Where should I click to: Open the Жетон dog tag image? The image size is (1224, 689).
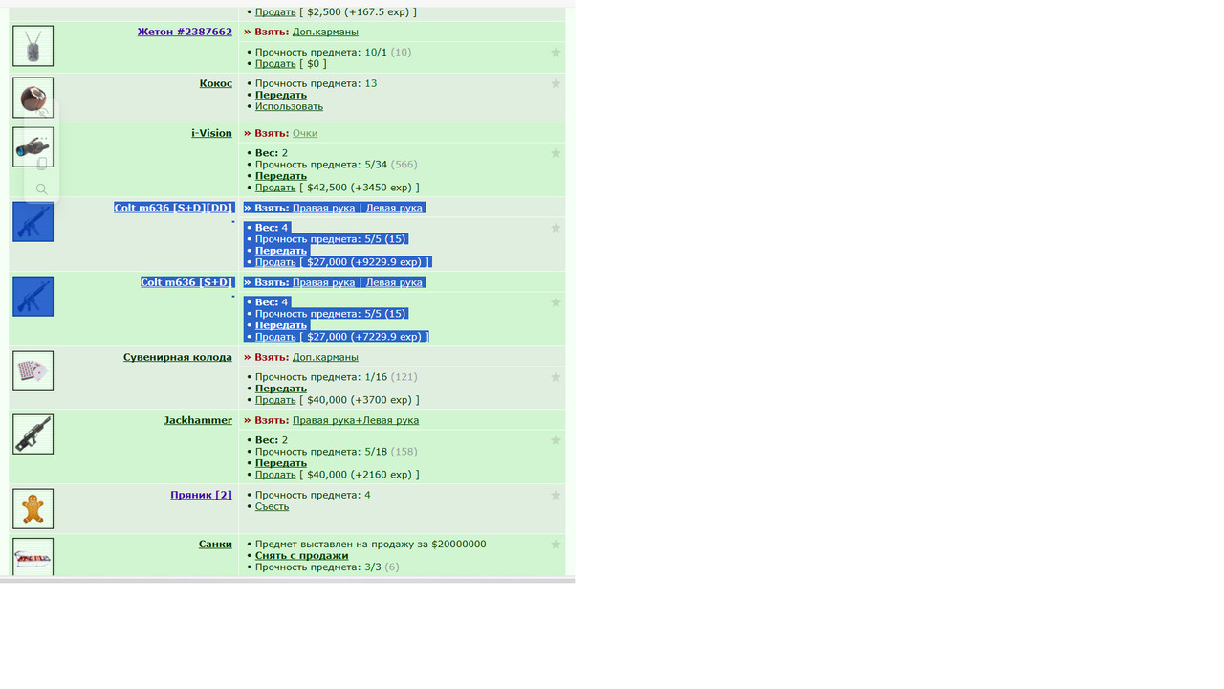[33, 46]
